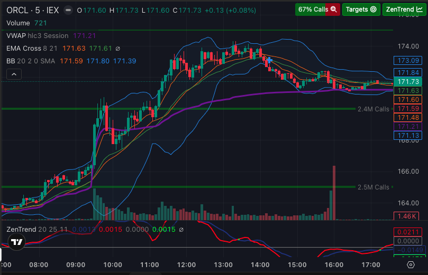
Task: Click the tall volume bar at 16:00
Action: [x=334, y=193]
